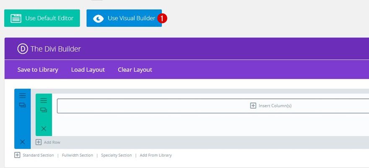Click the plus icon before Standard Section
The image size is (369, 168).
coord(17,155)
